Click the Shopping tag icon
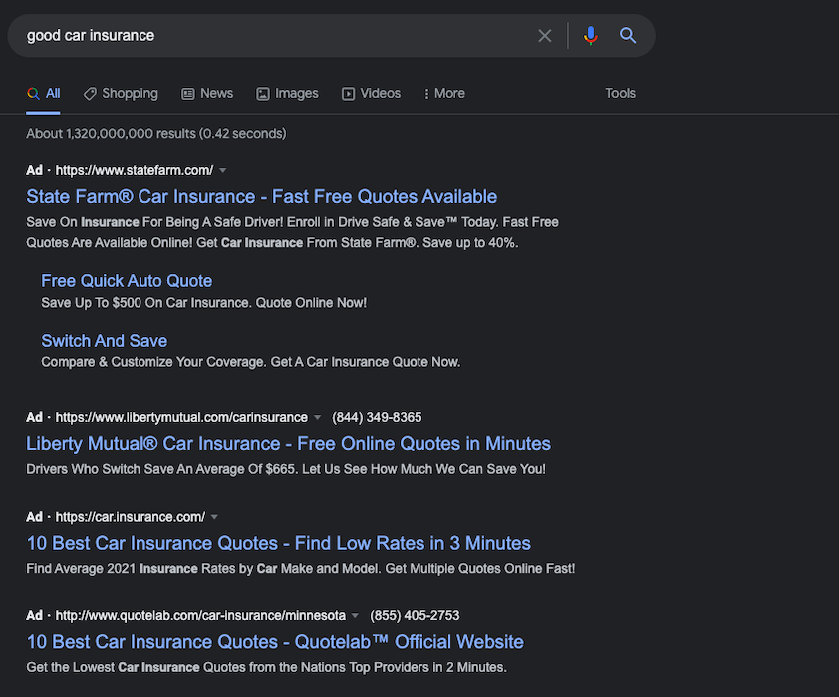The image size is (839, 697). coord(90,94)
